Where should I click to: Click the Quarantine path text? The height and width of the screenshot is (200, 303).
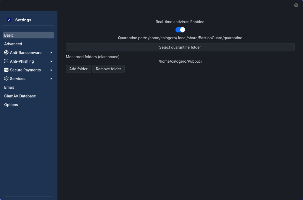click(180, 38)
